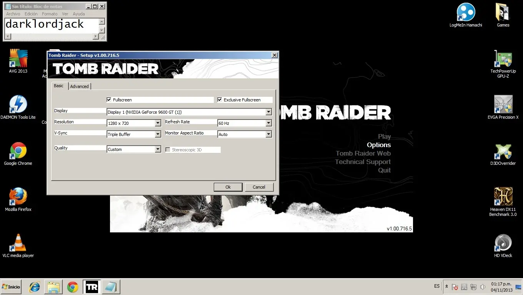The width and height of the screenshot is (523, 295).
Task: Open Tomb Raider Web link
Action: (363, 153)
